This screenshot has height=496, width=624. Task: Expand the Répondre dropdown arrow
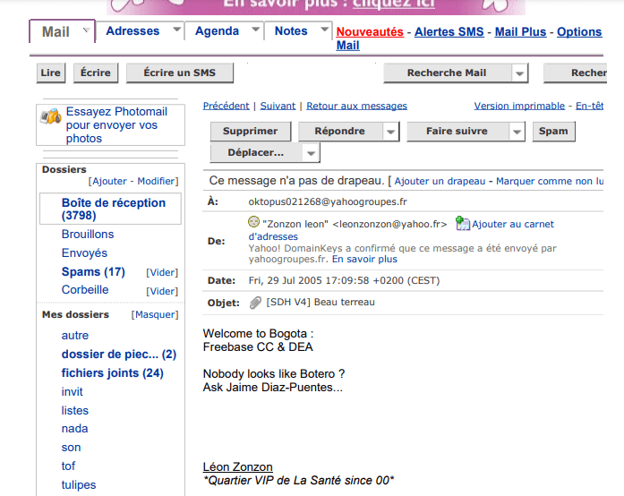click(390, 132)
